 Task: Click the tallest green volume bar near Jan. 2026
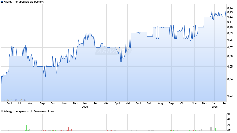(x=212, y=123)
